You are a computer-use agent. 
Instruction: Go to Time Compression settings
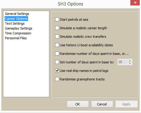(18, 33)
